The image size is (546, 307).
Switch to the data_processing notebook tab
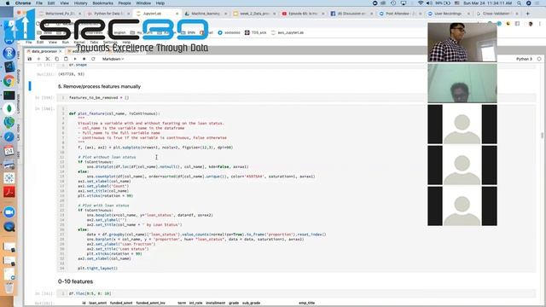44,51
